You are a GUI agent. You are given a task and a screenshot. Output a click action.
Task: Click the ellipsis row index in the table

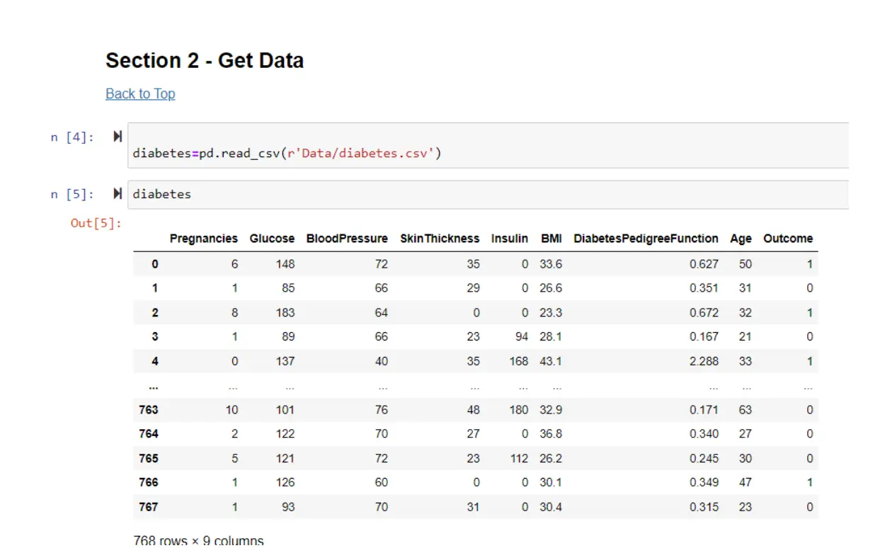tap(154, 387)
